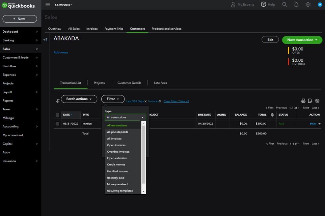Image resolution: width=325 pixels, height=216 pixels.
Task: Click the search magnifier icon
Action: click(x=285, y=5)
